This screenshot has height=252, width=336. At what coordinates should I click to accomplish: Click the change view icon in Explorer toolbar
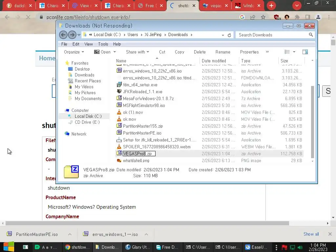coord(287,52)
